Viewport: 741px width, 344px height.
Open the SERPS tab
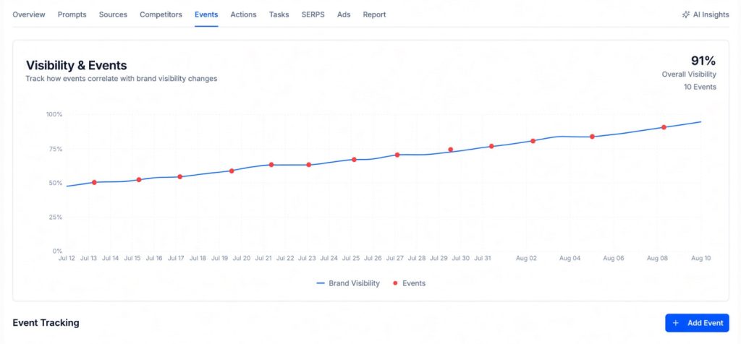point(313,14)
